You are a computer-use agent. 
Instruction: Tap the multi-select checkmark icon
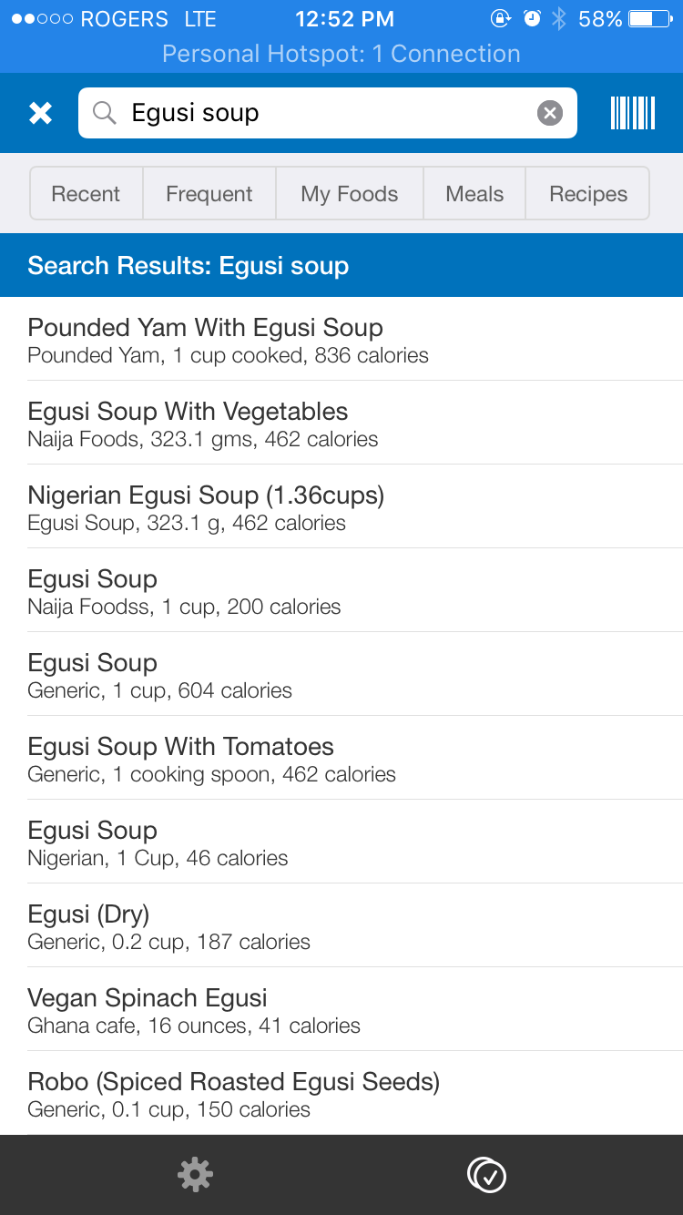[x=486, y=1175]
